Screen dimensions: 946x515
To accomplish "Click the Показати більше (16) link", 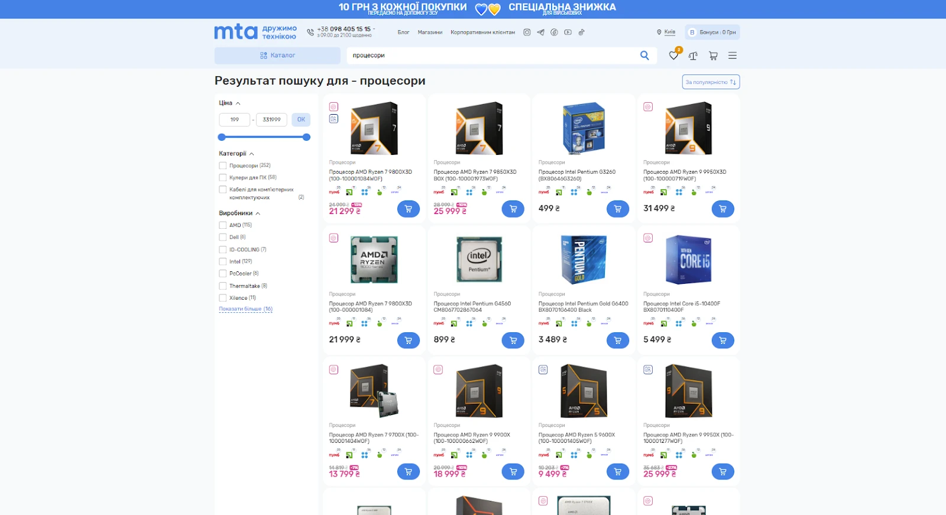I will click(245, 309).
